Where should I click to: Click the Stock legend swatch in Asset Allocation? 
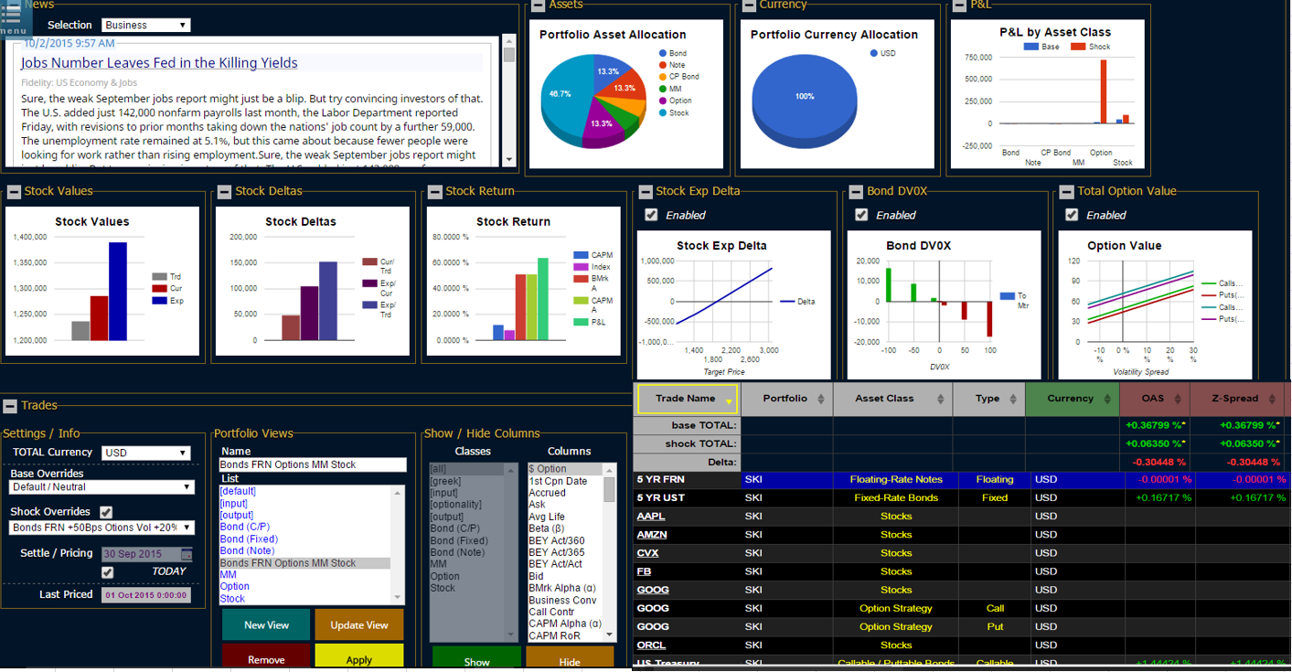point(662,113)
